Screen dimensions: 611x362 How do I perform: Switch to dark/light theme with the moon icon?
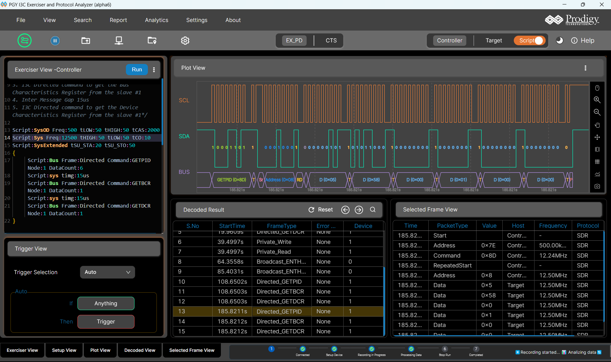pos(559,40)
